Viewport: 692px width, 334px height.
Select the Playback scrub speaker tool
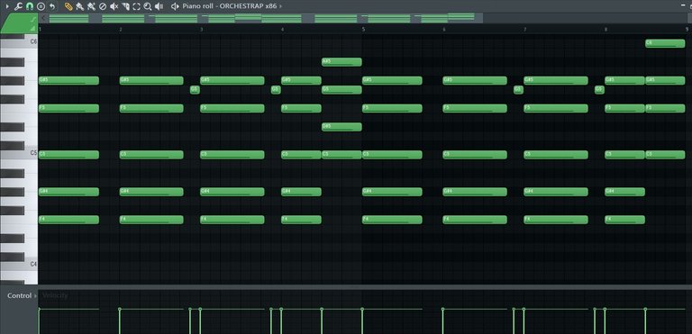tap(159, 6)
